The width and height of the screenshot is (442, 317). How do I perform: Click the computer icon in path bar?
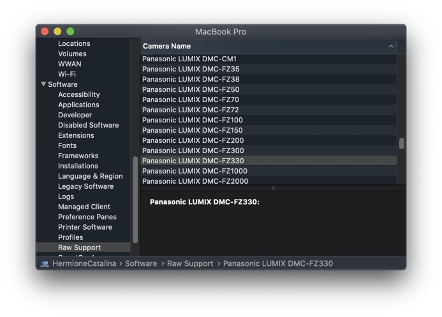coord(45,264)
